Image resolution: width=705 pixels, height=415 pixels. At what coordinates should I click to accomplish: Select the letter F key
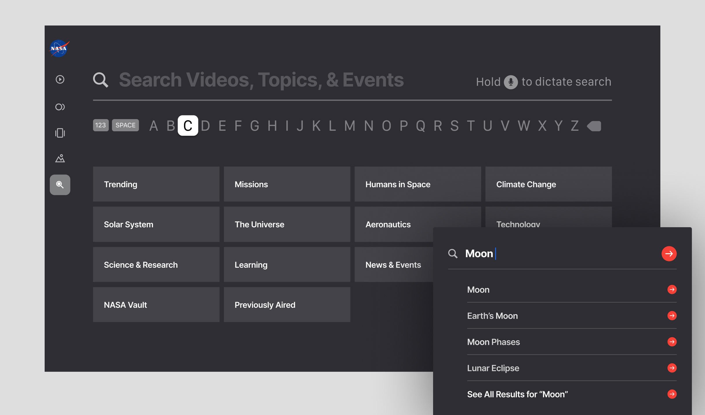click(x=238, y=126)
